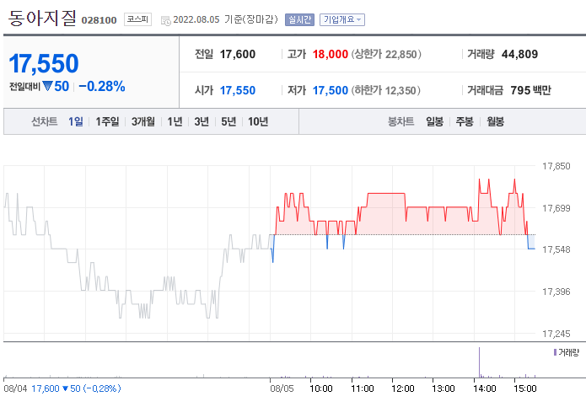Screen dimensions: 586x407
Task: Click the stock name 동아지질
Action: point(42,18)
